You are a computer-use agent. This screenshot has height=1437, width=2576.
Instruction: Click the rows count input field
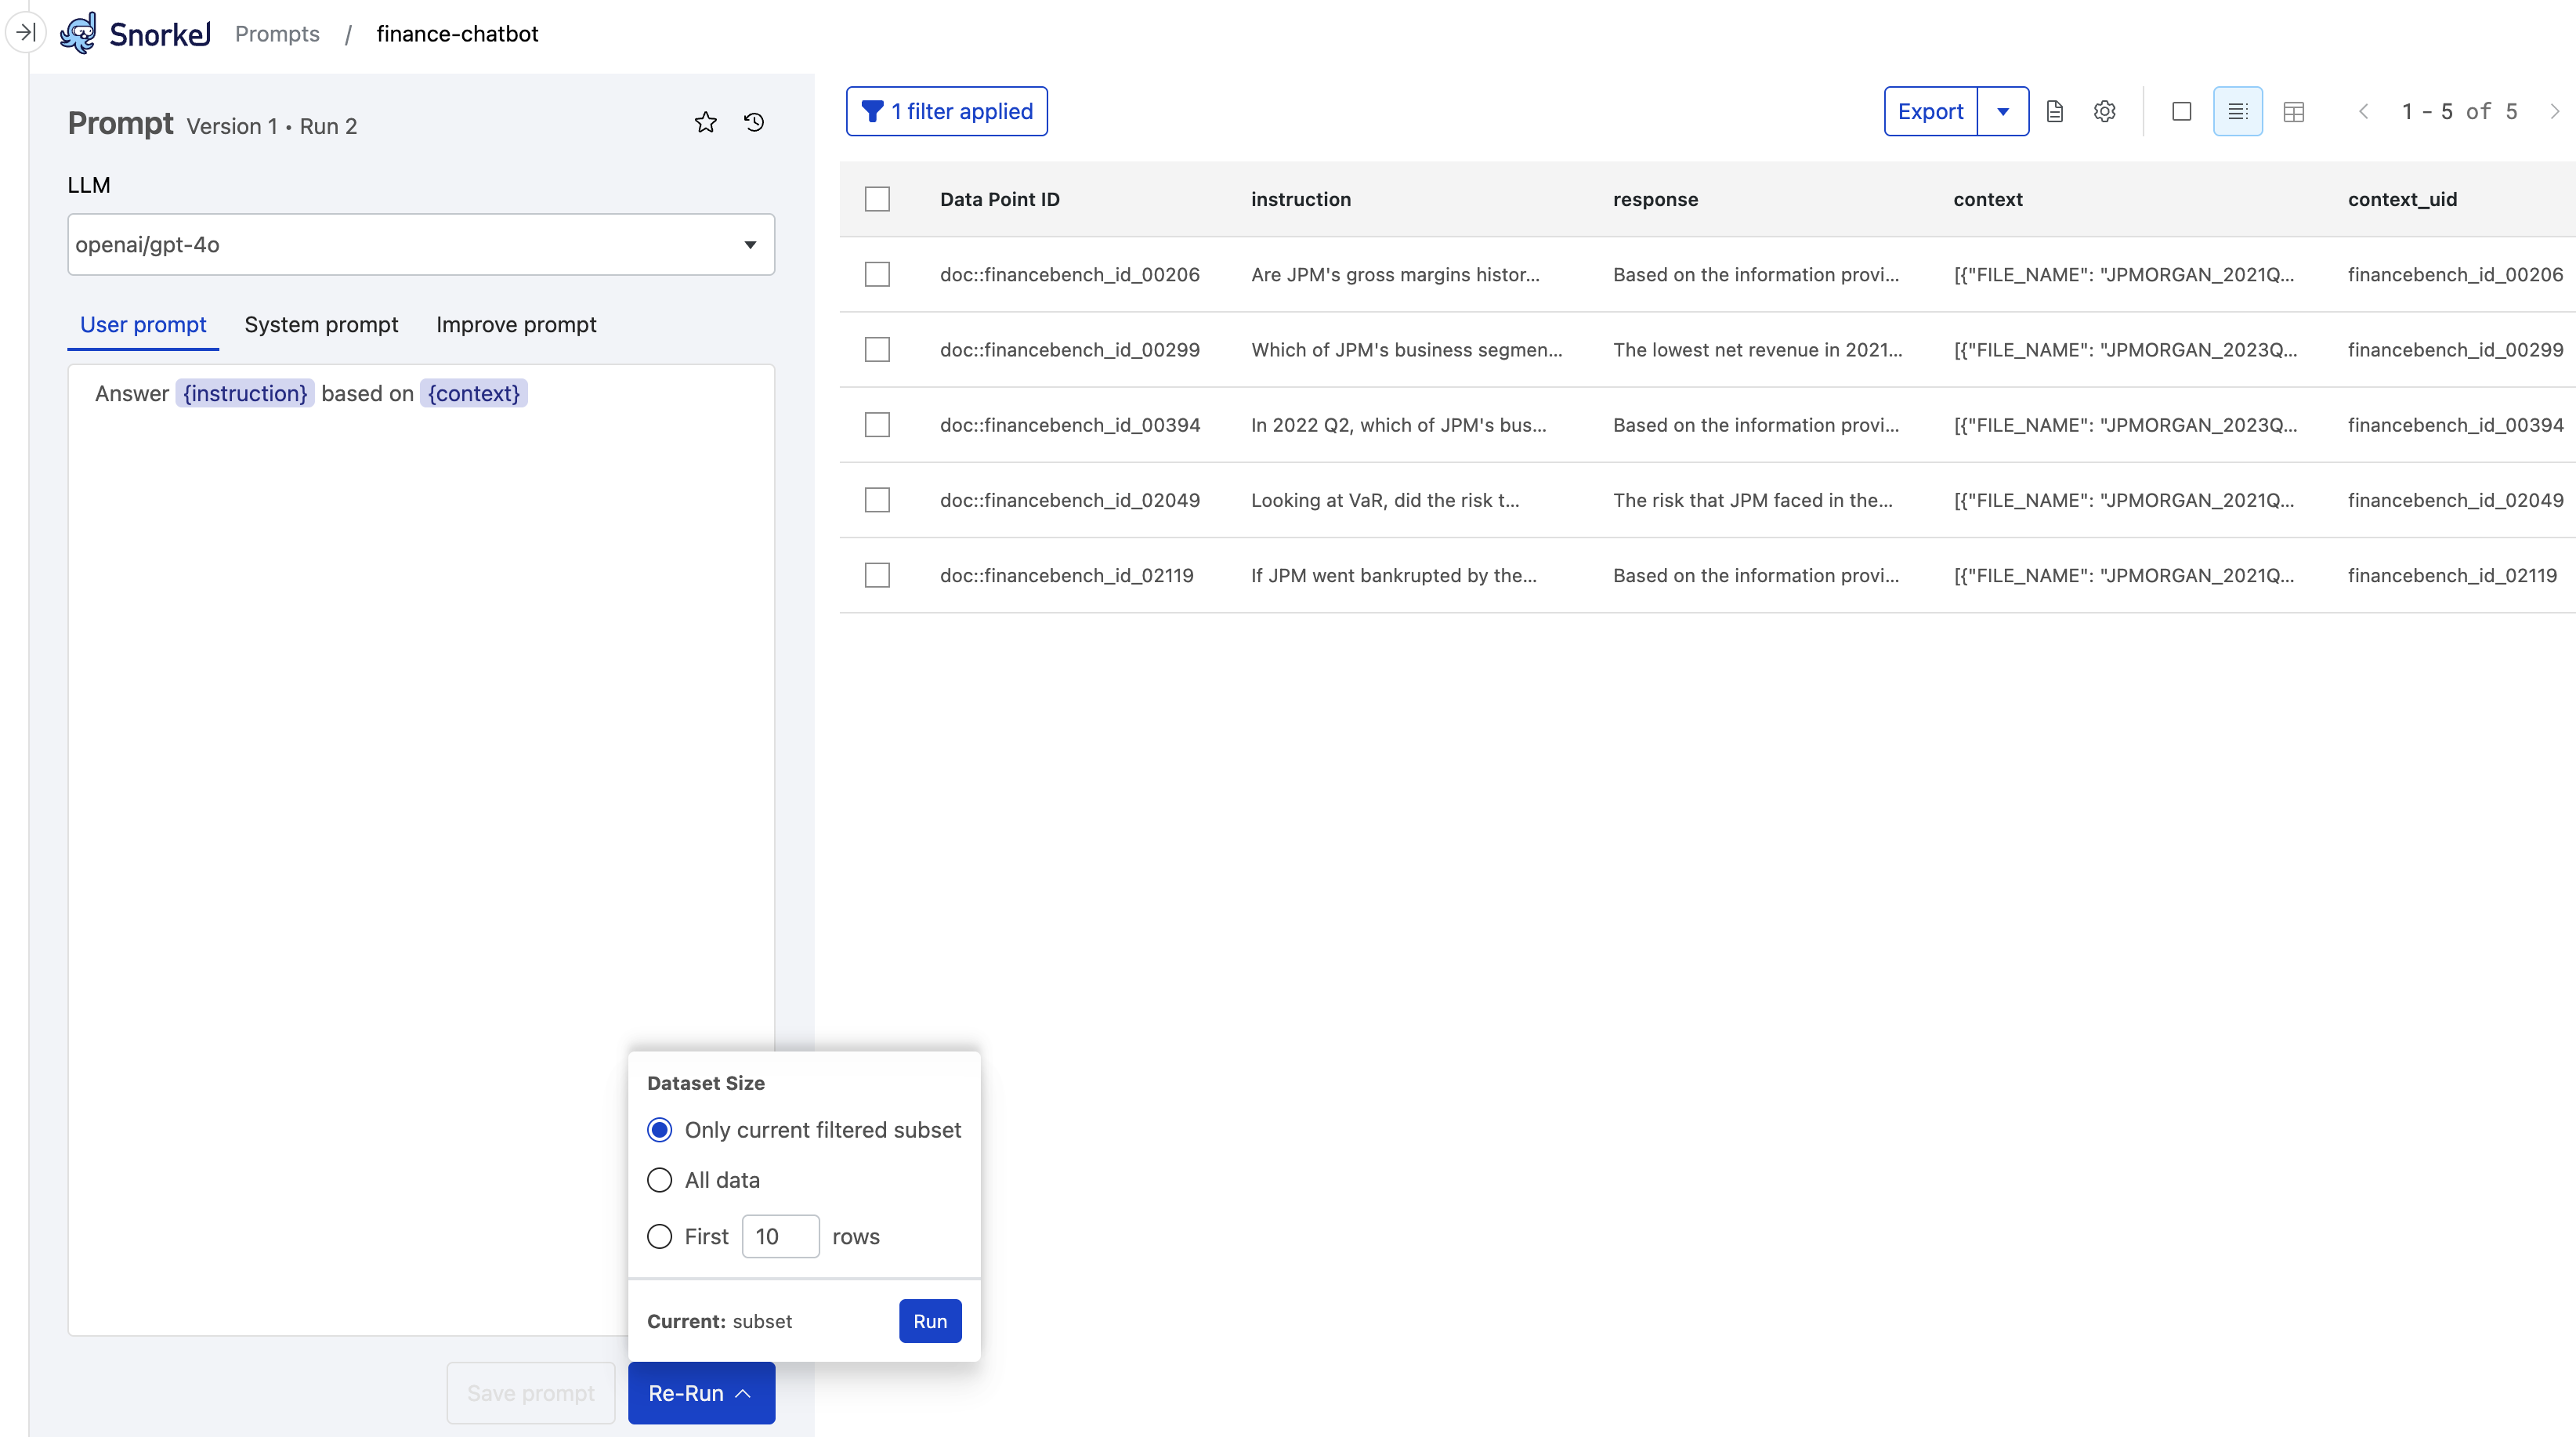[780, 1237]
